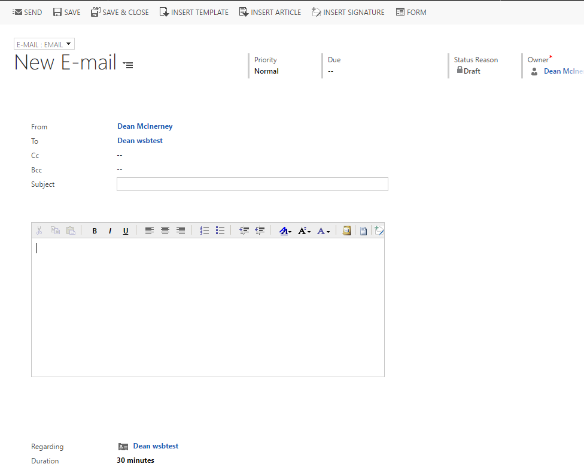This screenshot has height=473, width=584.
Task: Center align the email text
Action: 165,231
